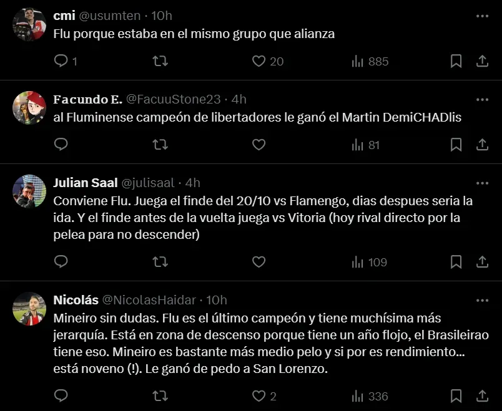Bookmark cmi's tweet

pyautogui.click(x=456, y=61)
